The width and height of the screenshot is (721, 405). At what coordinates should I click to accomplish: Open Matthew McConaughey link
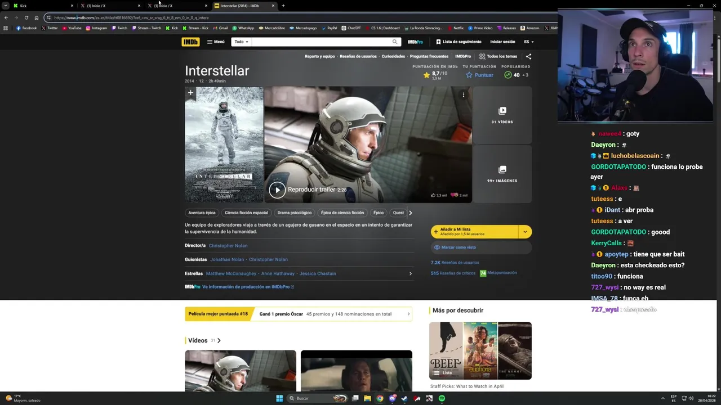click(x=231, y=273)
